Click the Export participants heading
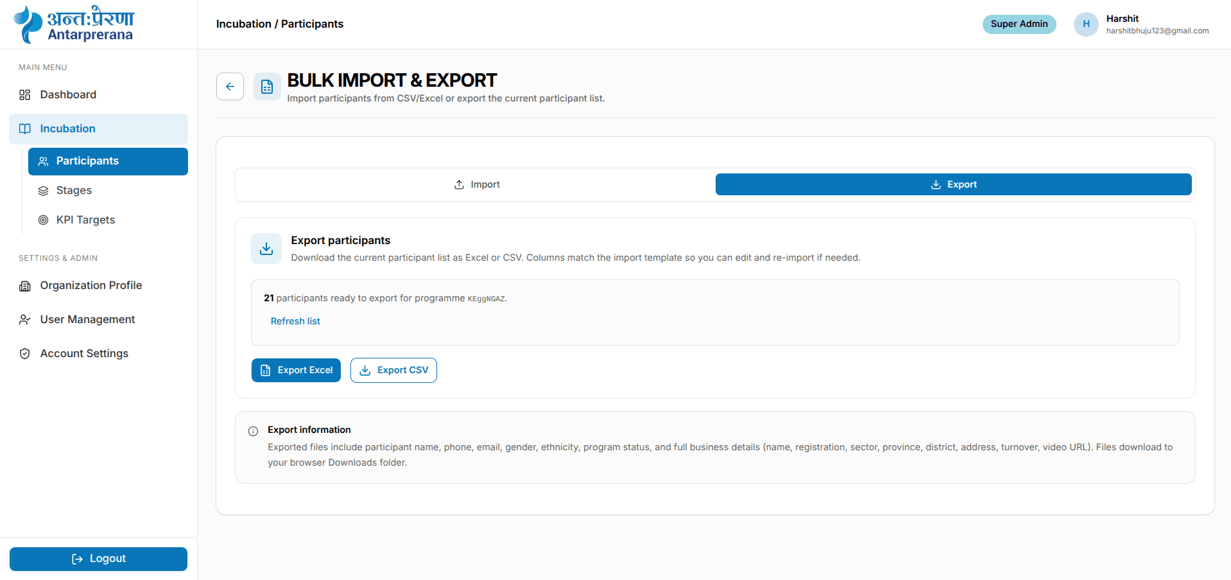 [341, 240]
